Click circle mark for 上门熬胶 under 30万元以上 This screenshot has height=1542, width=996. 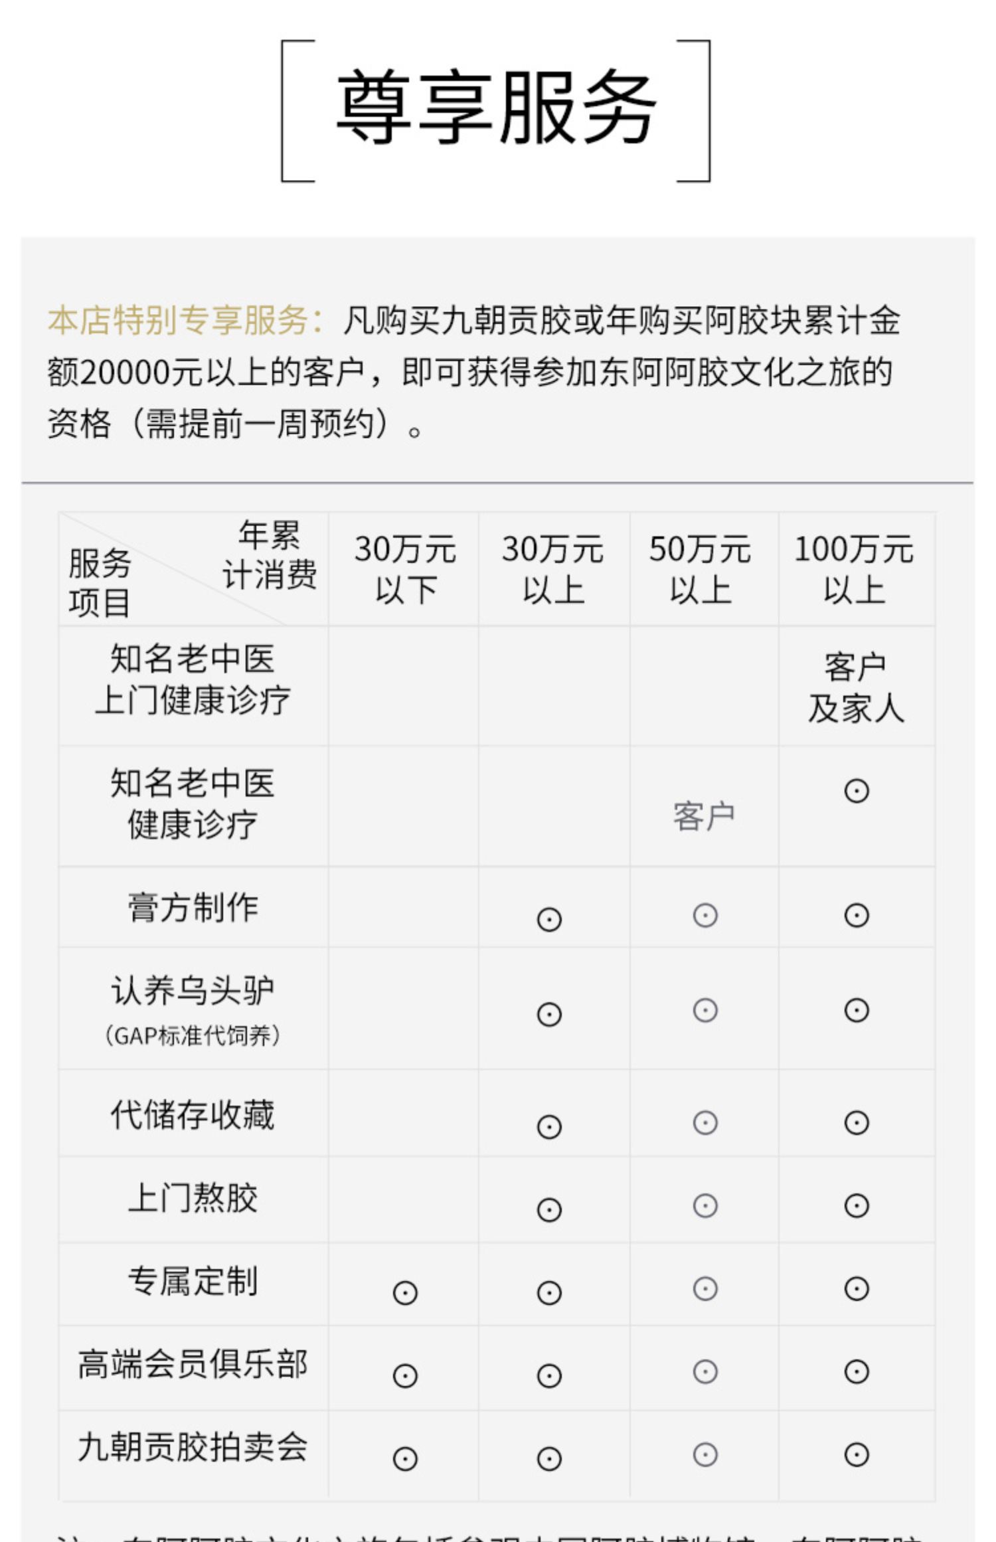(x=549, y=1210)
